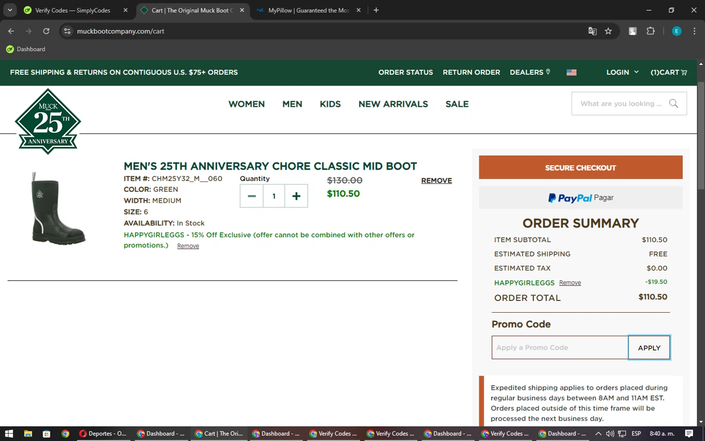
Task: Open the KIDS menu
Action: 330,104
